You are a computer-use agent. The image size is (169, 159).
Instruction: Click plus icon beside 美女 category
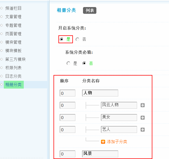pyautogui.click(x=143, y=118)
